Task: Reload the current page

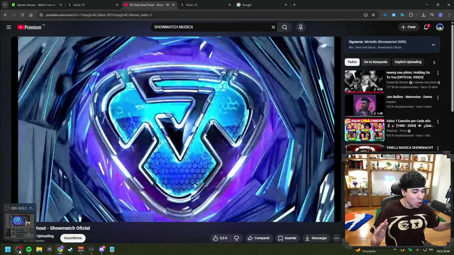Action: click(22, 15)
